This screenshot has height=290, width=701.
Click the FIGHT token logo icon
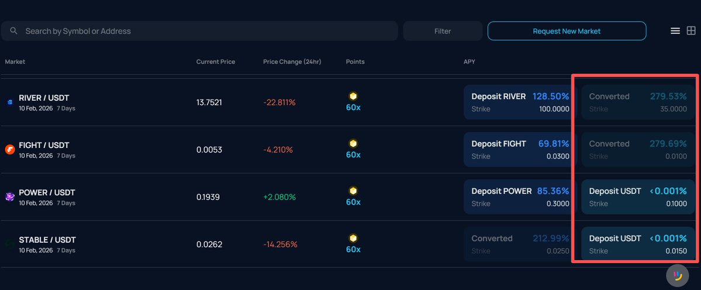[10, 150]
